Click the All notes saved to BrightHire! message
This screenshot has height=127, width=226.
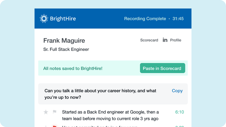click(x=73, y=69)
